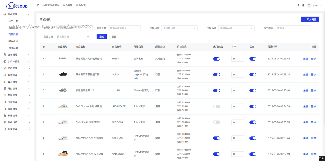This screenshot has height=161, width=325.
Task: Open the top-right settings gear icon
Action: [303, 5]
